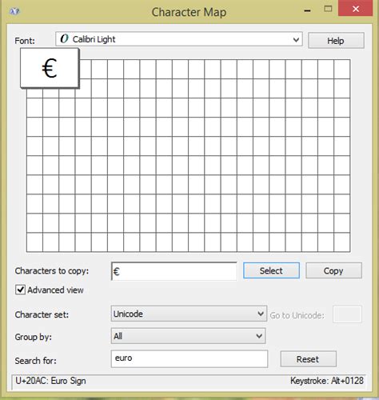
Task: Uncheck the Advanced view checkbox
Action: [20, 290]
